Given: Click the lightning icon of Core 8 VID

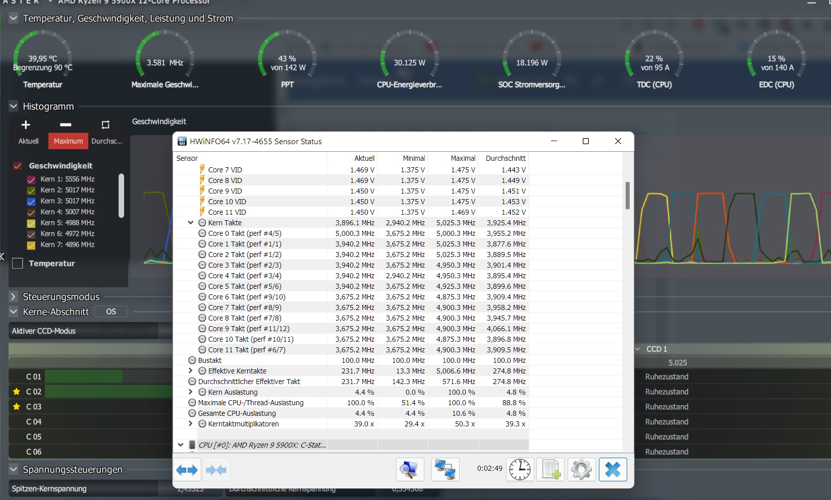Looking at the screenshot, I should [202, 180].
